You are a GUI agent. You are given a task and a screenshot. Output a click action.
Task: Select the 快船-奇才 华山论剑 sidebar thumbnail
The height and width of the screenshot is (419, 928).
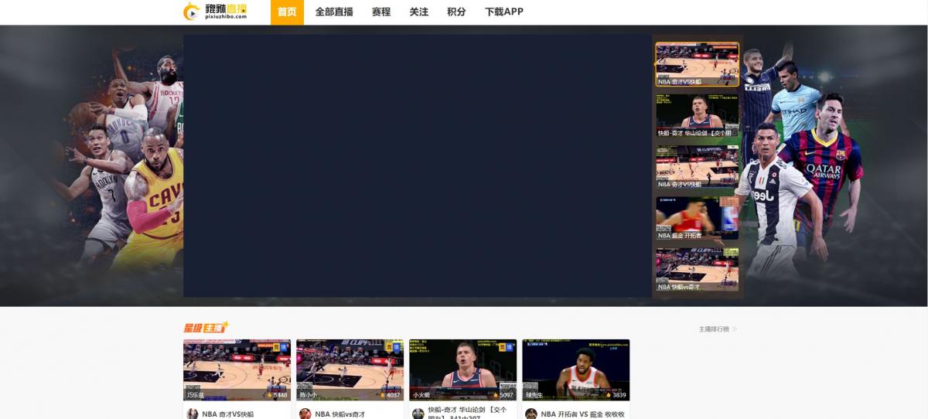(697, 115)
